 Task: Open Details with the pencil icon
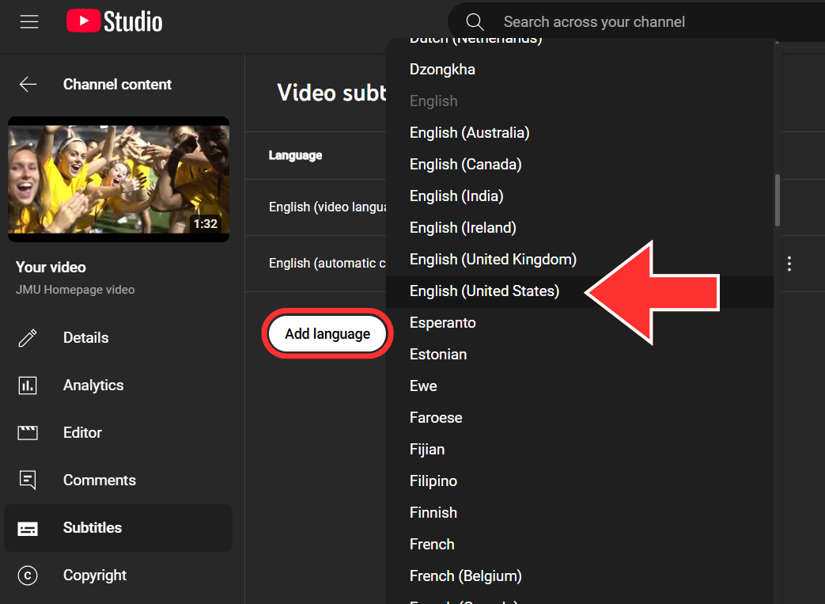point(28,338)
